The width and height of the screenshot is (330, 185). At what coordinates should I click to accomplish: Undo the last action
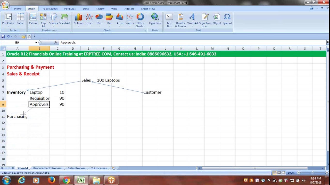pyautogui.click(x=8, y=36)
